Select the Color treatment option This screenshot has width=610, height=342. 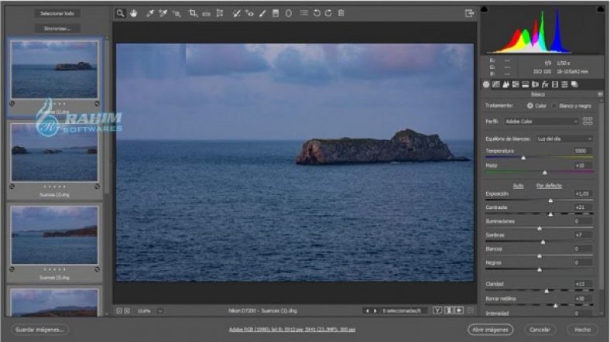(530, 105)
